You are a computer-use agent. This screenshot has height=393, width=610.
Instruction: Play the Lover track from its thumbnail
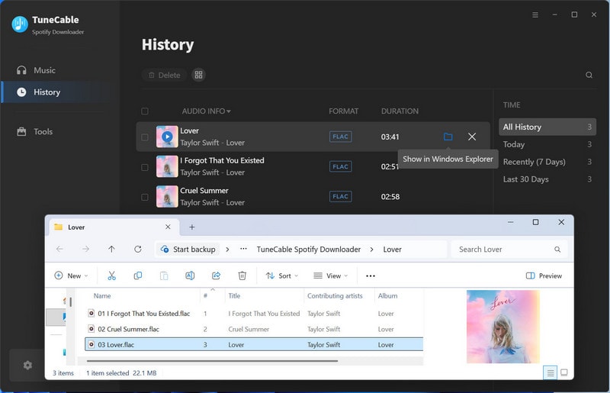pos(167,137)
